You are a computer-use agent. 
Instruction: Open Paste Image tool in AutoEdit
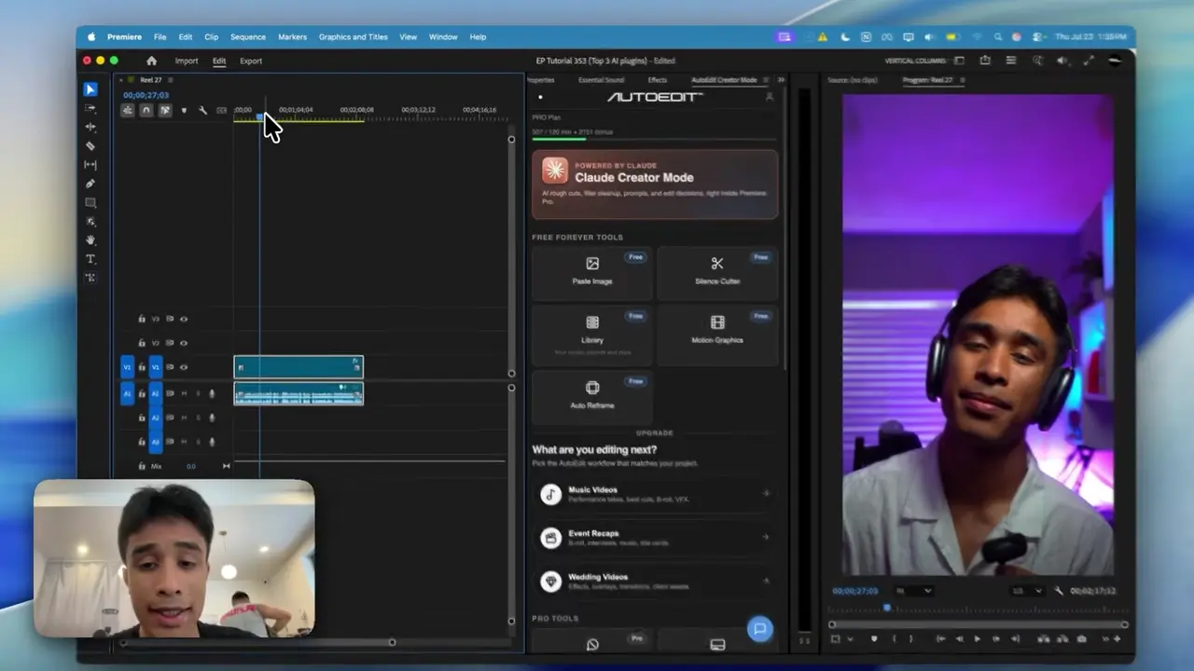pos(591,271)
